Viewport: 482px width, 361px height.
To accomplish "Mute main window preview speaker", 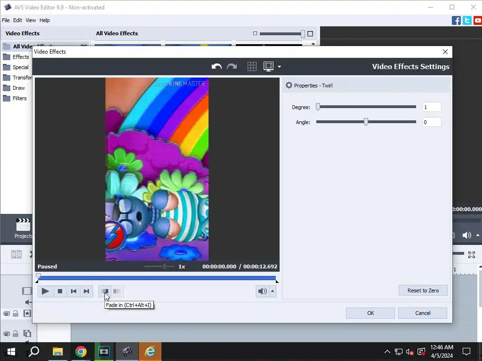I will pos(466,235).
